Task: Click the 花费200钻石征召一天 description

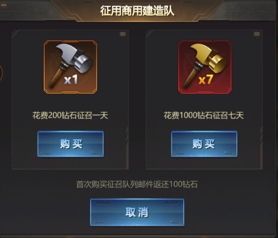Action: pos(70,115)
